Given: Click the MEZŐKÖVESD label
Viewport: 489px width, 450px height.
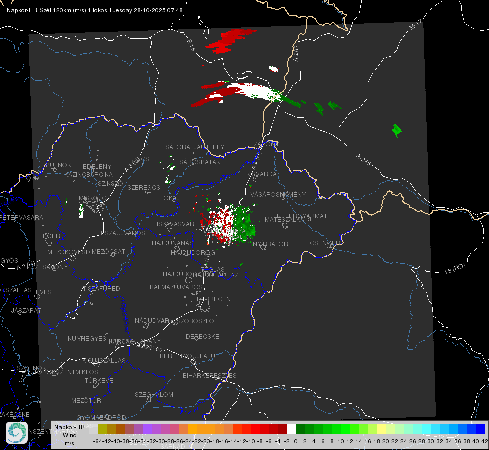Looking at the screenshot, I should [69, 252].
